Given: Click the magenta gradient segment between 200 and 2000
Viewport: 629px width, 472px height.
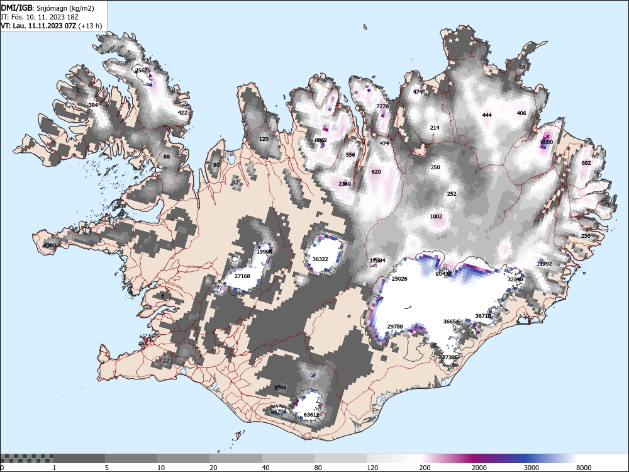Looking at the screenshot, I should coord(445,458).
